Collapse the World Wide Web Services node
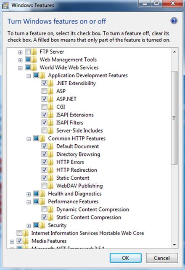The height and width of the screenshot is (270, 185). pyautogui.click(x=20, y=68)
